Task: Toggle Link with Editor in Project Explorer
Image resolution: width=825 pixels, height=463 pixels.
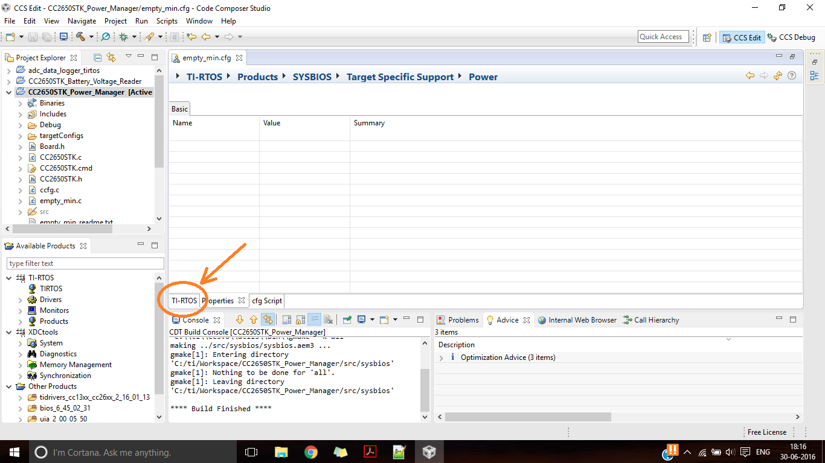Action: pyautogui.click(x=111, y=57)
